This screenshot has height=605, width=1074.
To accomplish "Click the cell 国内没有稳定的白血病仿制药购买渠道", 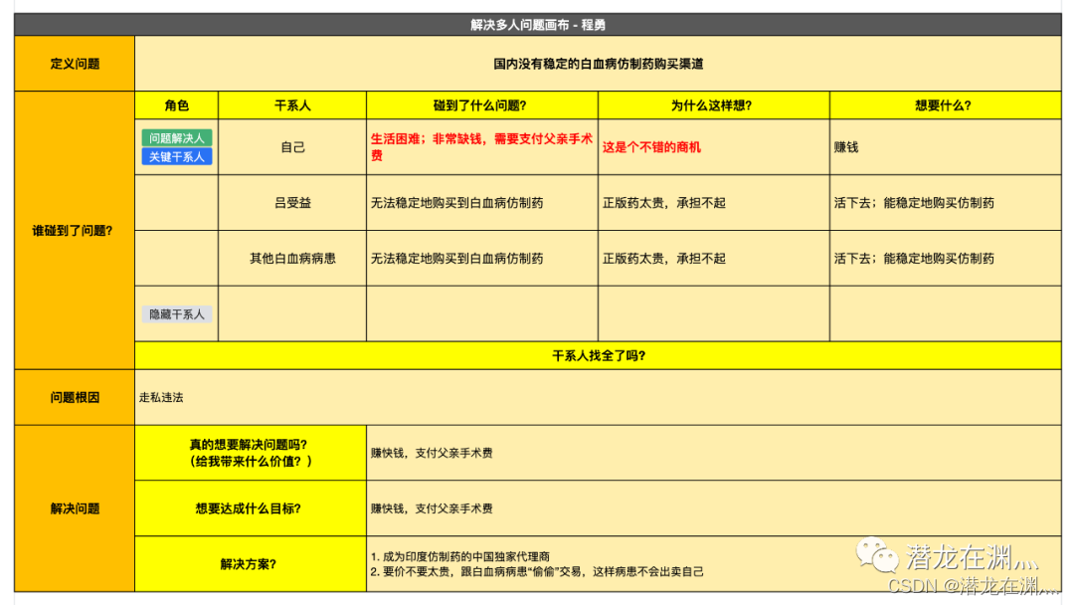I will tap(598, 64).
